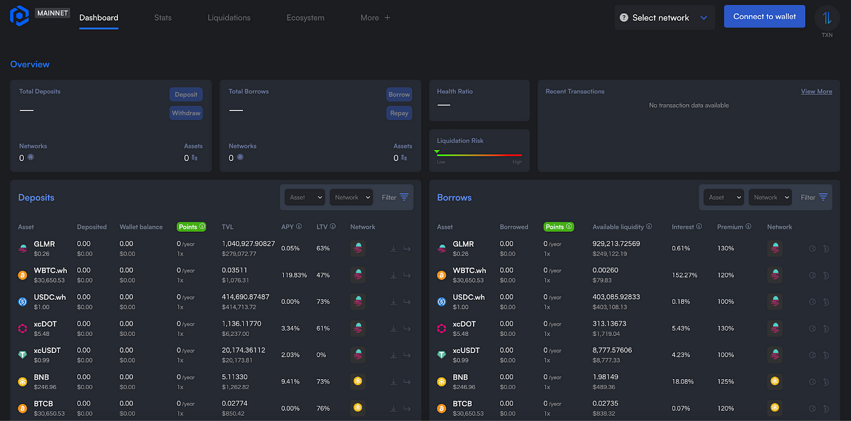Open the Select network dropdown
The height and width of the screenshot is (421, 851).
click(x=664, y=18)
